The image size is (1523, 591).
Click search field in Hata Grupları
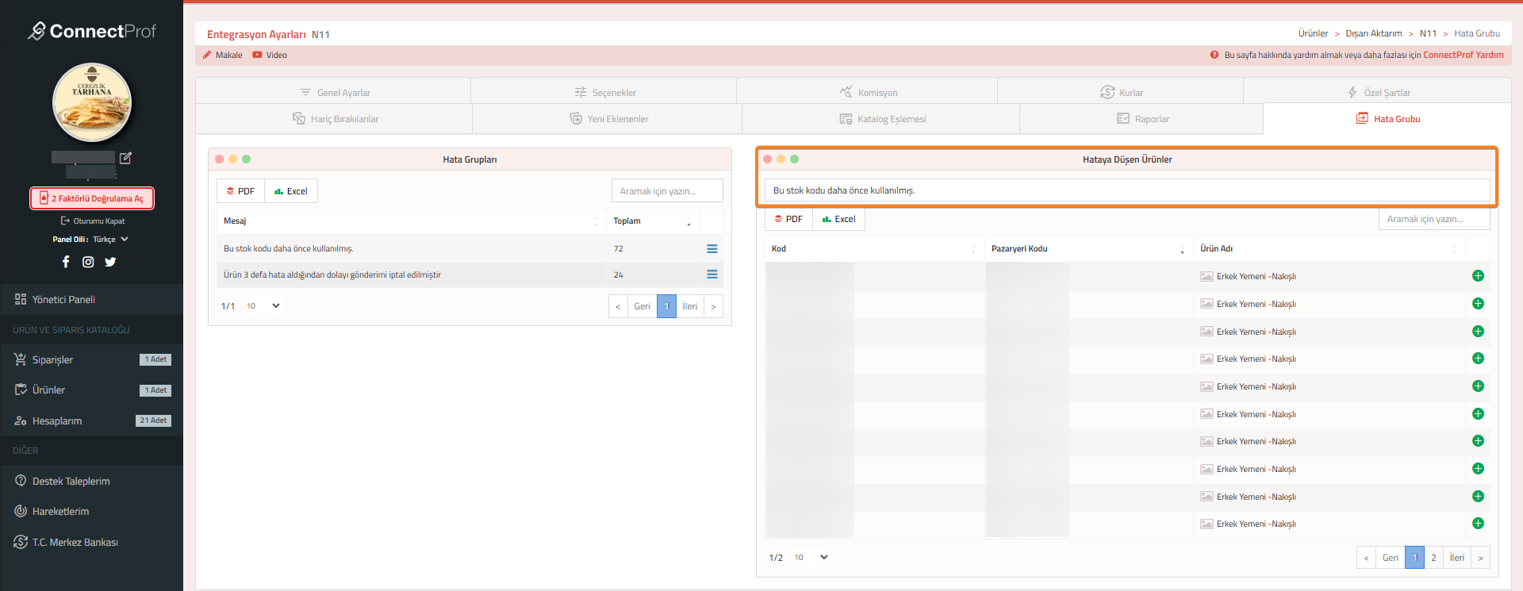pyautogui.click(x=666, y=191)
